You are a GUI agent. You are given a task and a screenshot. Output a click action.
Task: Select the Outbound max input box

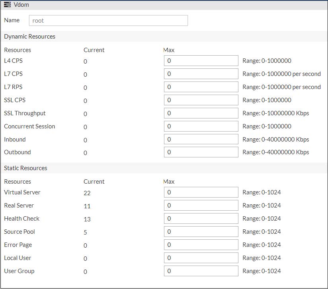point(201,152)
